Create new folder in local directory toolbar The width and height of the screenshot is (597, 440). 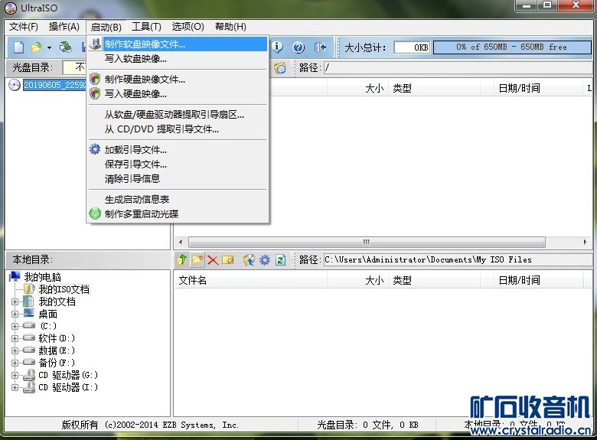(x=197, y=260)
